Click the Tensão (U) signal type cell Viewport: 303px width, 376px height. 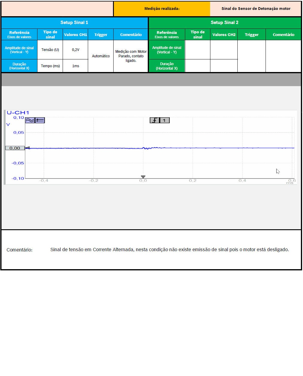click(x=50, y=50)
